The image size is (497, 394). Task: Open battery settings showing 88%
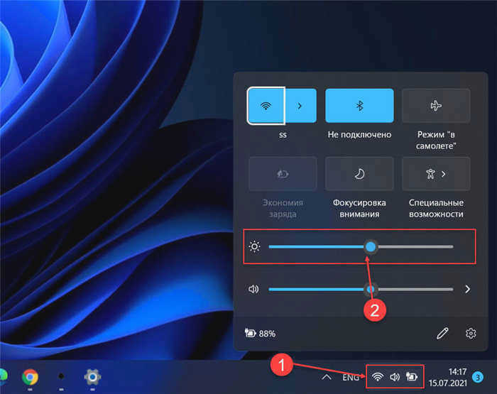tap(261, 334)
